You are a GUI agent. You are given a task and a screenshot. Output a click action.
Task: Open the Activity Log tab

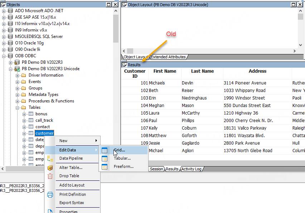coord(191,169)
